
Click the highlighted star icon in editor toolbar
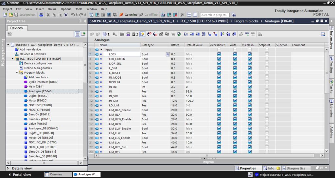click(x=142, y=34)
